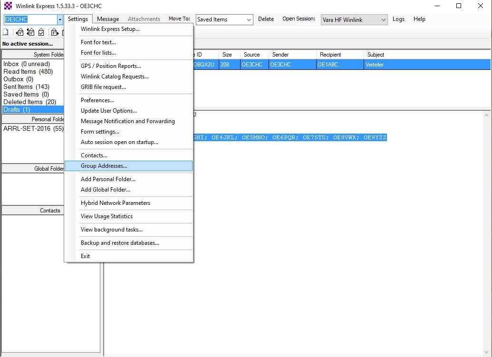This screenshot has height=357, width=492.
Task: Choose Font for text menu entry
Action: coord(129,42)
